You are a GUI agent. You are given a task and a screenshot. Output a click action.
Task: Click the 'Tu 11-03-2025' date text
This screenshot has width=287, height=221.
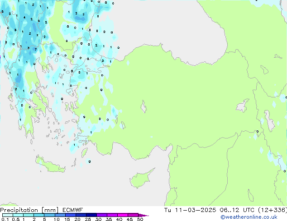click(190, 210)
